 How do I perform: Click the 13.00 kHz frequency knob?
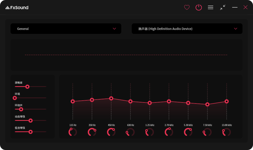(x=227, y=132)
